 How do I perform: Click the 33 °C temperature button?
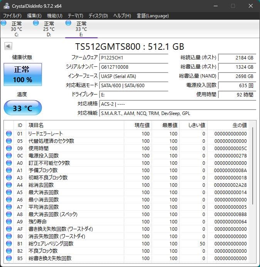click(x=23, y=108)
